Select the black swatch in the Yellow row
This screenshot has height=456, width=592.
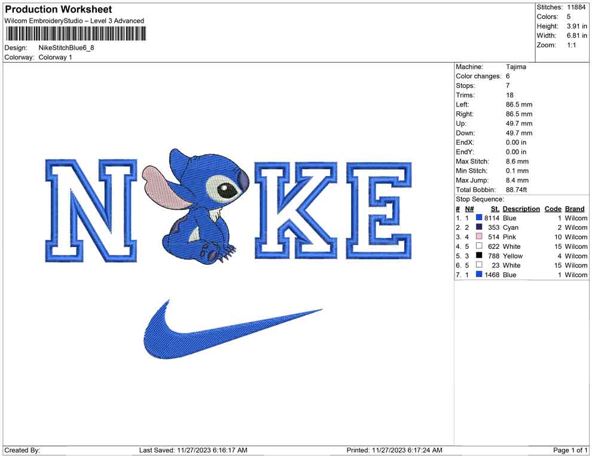(x=479, y=256)
